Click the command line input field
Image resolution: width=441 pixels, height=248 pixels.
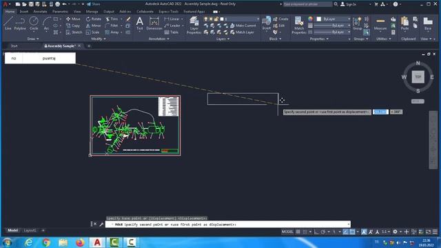[x=228, y=225]
